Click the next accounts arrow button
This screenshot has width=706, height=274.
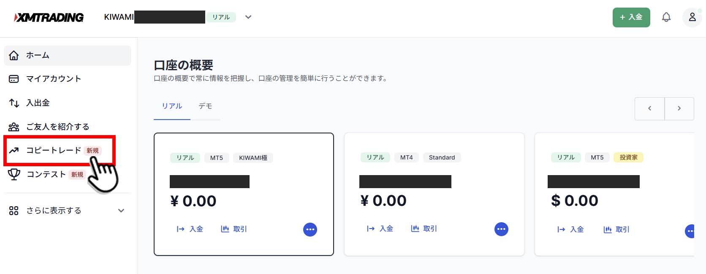pos(679,109)
